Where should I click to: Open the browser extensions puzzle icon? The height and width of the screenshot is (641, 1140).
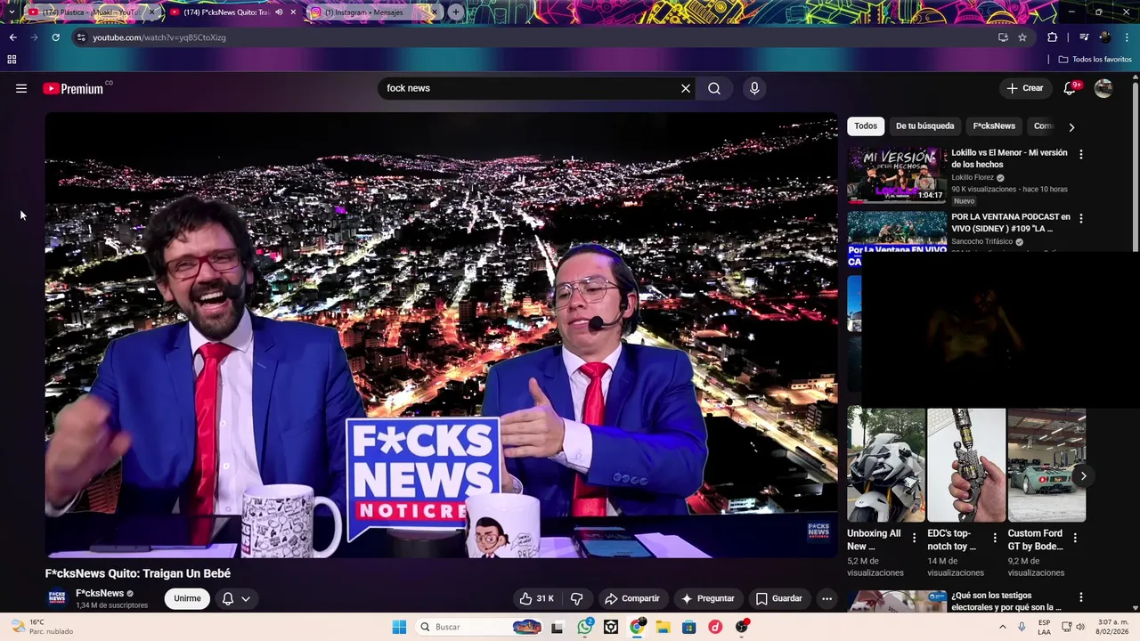1053,37
